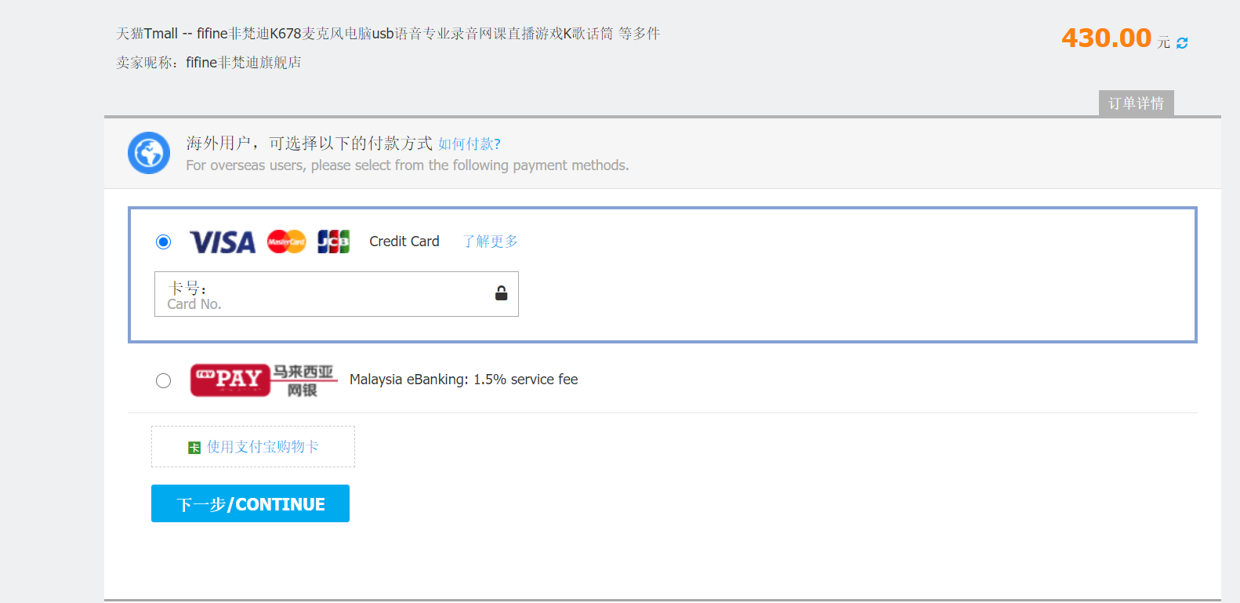Select the Credit Card radio button
The image size is (1240, 603).
coord(163,242)
